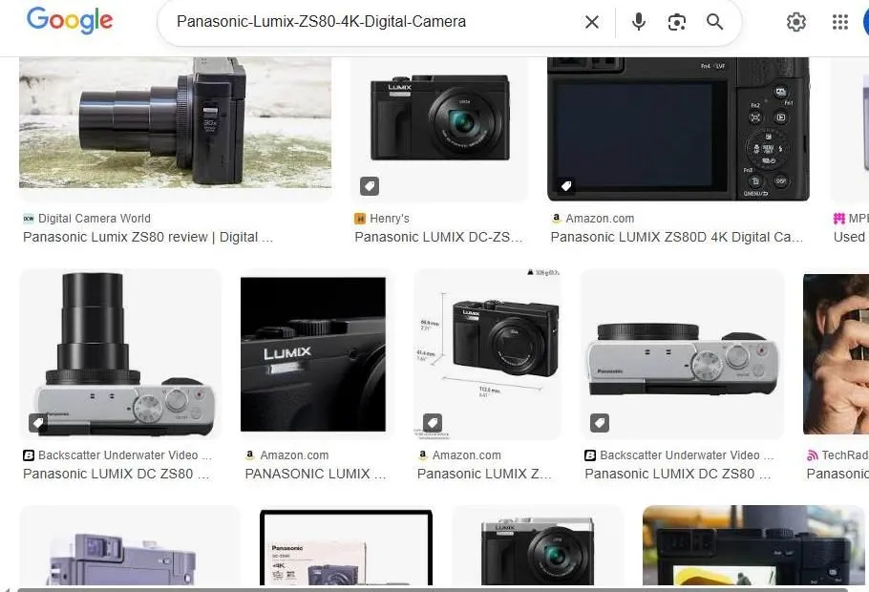
Task: Open TechRadar photographer hand image
Action: pos(836,354)
